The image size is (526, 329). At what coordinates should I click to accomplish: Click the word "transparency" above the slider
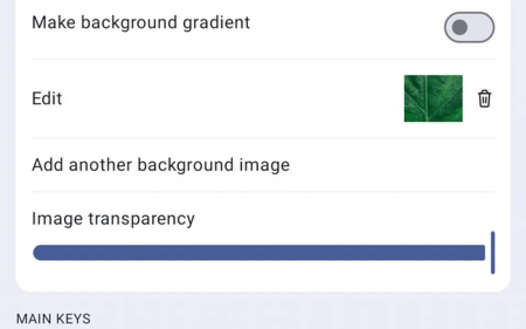[141, 218]
